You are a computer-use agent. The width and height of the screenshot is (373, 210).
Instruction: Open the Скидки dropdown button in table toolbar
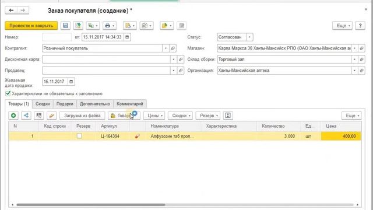coord(180,116)
